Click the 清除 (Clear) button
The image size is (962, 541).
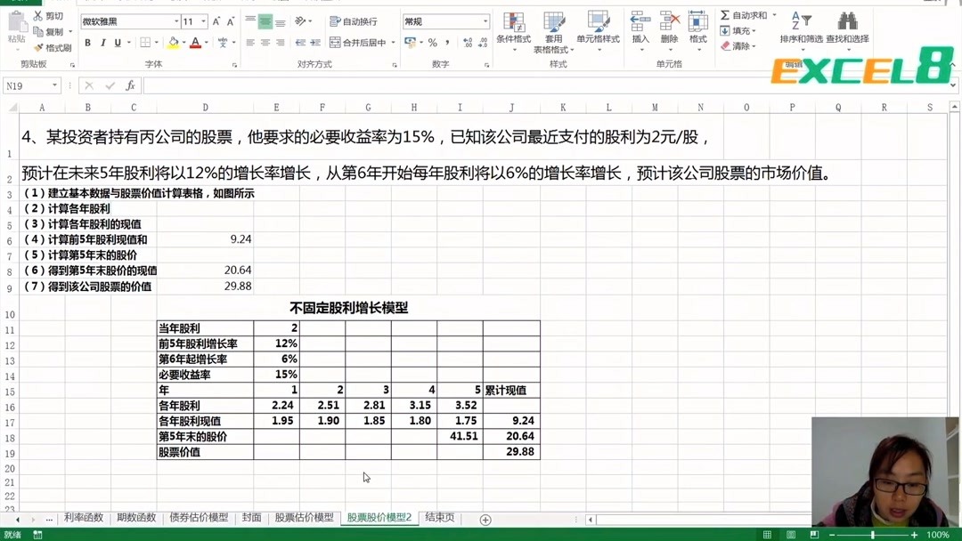coord(739,45)
